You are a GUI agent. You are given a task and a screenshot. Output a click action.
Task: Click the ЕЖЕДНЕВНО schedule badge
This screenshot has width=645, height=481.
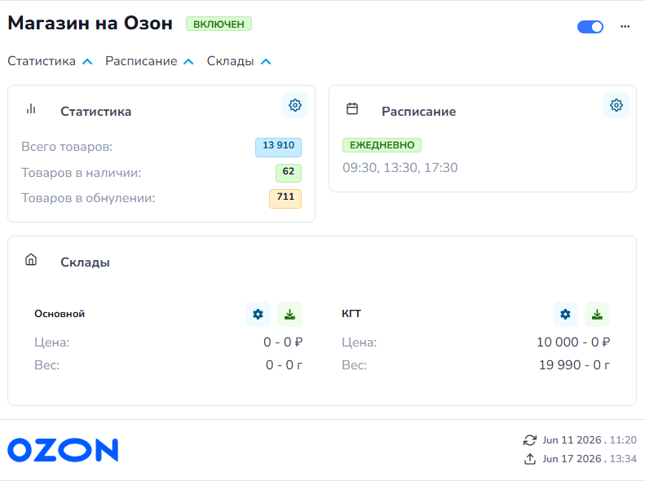382,145
